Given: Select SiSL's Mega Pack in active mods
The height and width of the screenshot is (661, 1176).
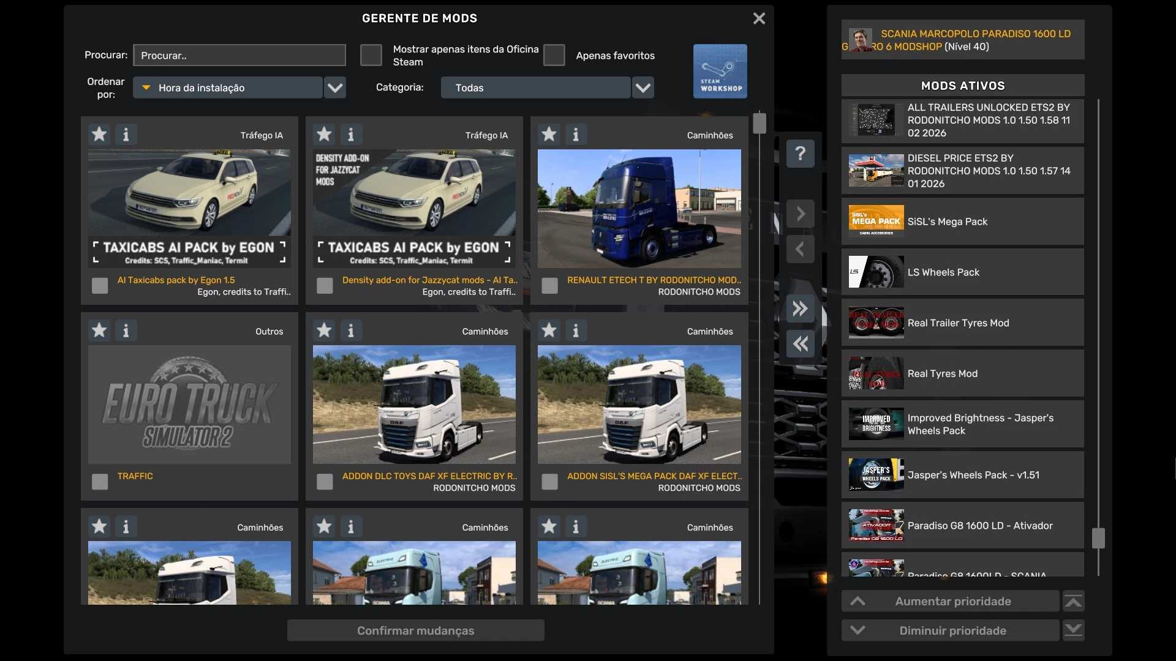Looking at the screenshot, I should coord(962,222).
